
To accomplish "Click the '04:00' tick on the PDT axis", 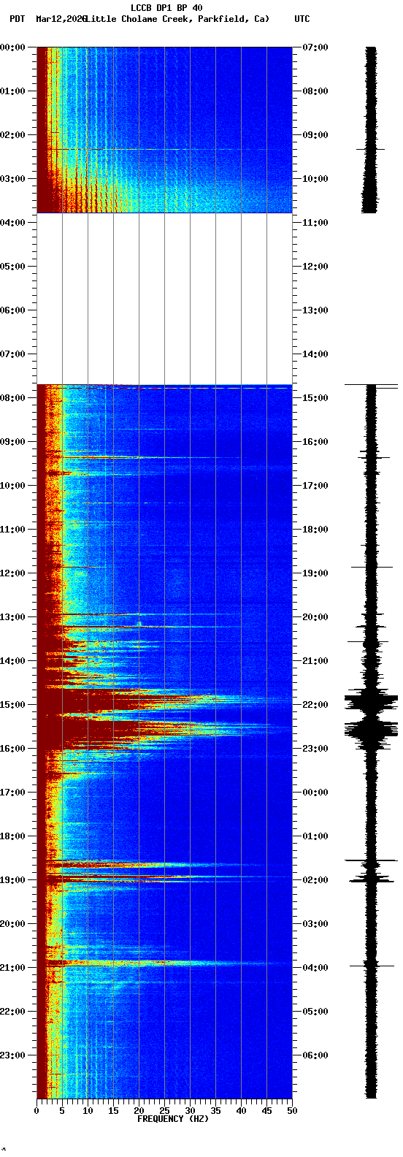I will click(x=12, y=222).
